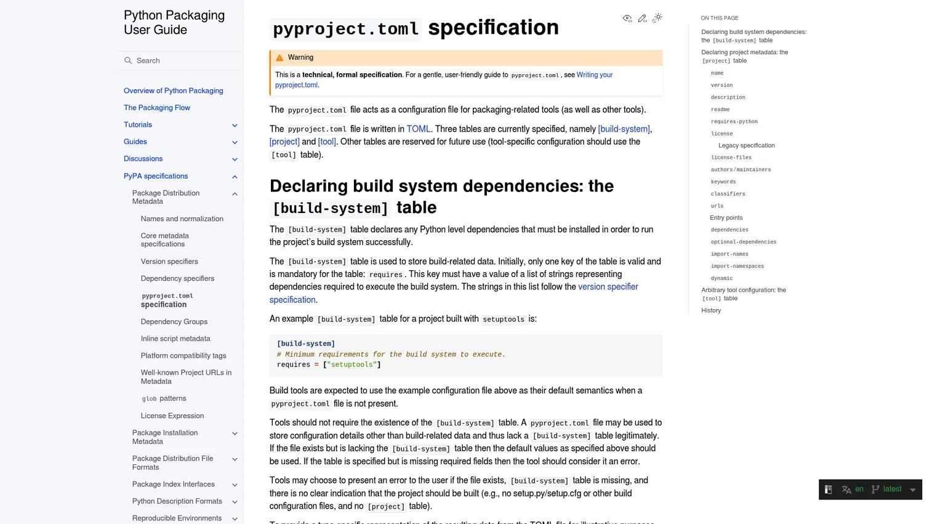Expand Package Index Interfaces chevron
Image resolution: width=932 pixels, height=524 pixels.
tap(235, 485)
